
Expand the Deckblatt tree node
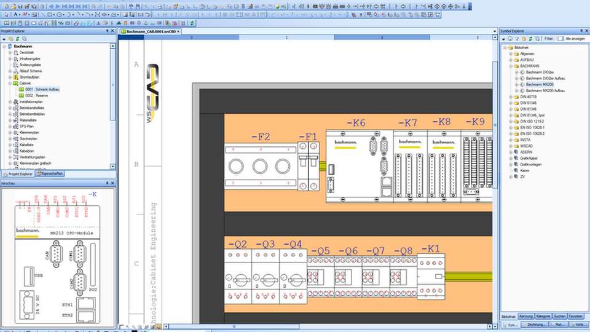click(10, 53)
